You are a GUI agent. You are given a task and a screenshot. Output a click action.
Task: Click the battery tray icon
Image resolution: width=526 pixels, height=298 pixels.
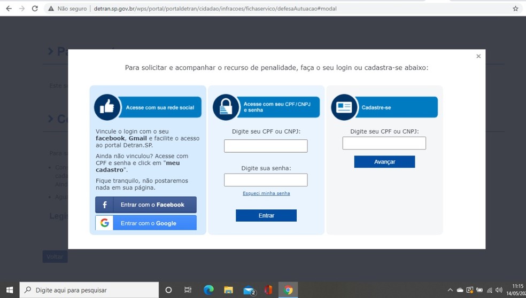(479, 290)
